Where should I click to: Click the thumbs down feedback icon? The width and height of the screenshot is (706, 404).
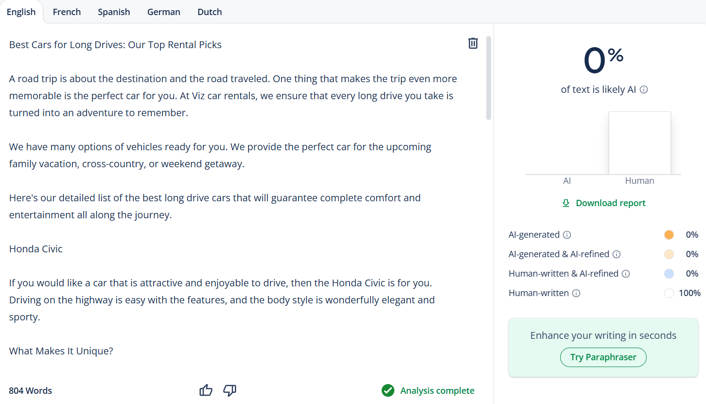pyautogui.click(x=229, y=390)
